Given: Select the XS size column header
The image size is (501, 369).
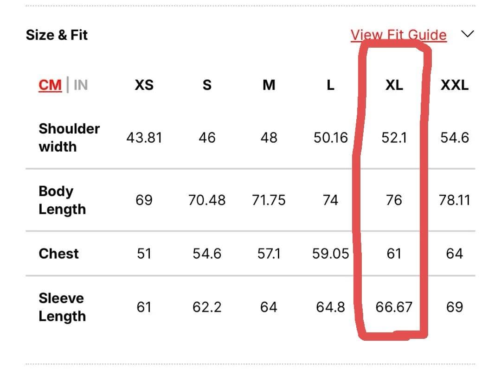Looking at the screenshot, I should click(144, 85).
